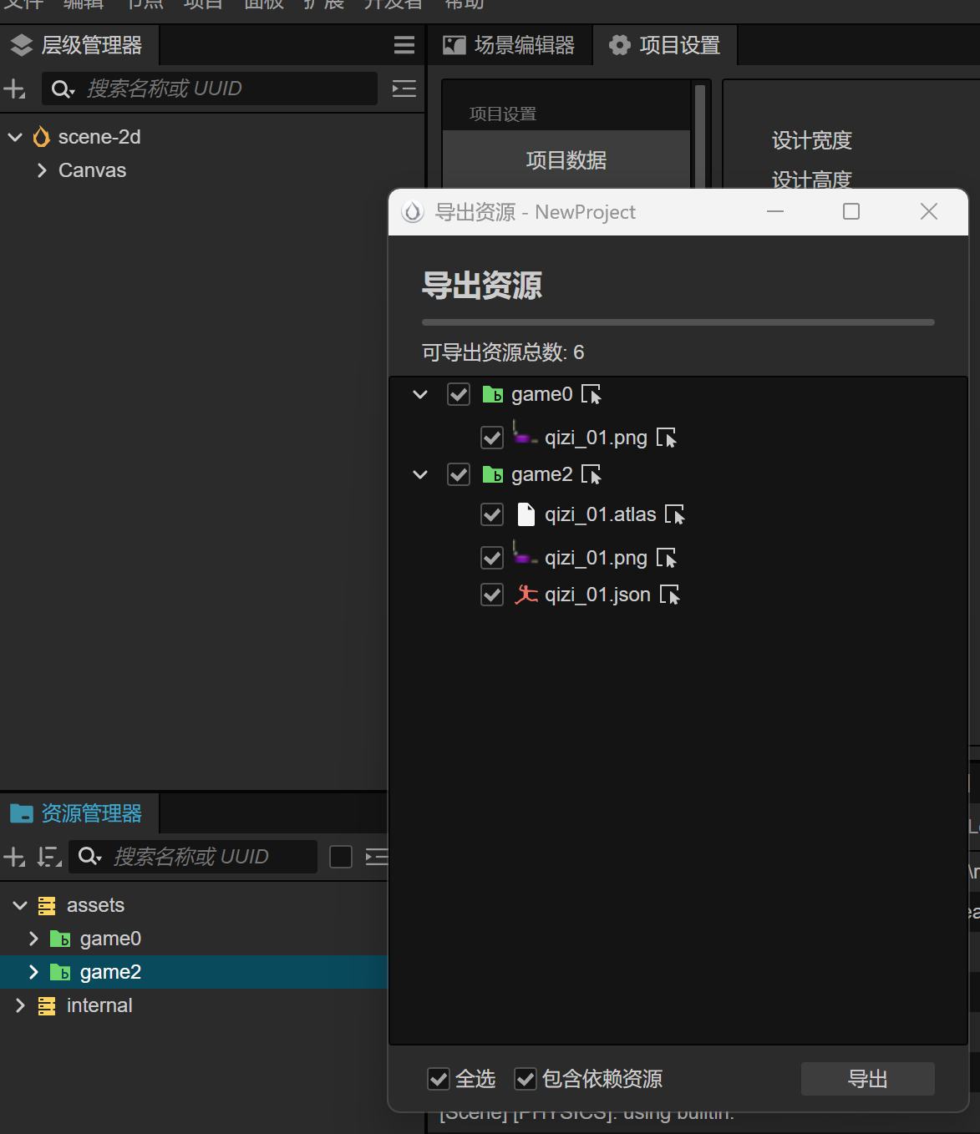Click the project settings sidebar scrollbar
The image size is (980, 1134).
pos(700,135)
